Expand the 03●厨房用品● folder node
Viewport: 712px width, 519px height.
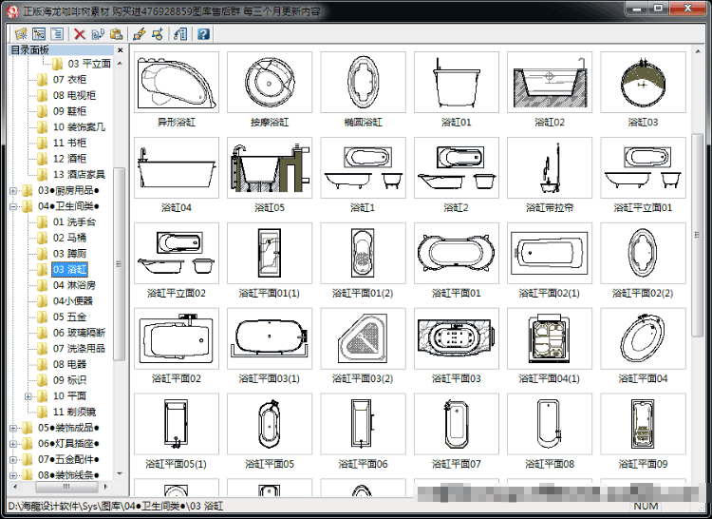[x=13, y=190]
